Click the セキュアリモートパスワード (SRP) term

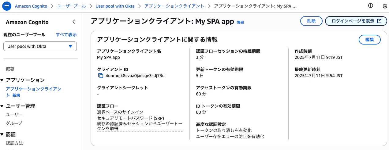[x=130, y=118]
